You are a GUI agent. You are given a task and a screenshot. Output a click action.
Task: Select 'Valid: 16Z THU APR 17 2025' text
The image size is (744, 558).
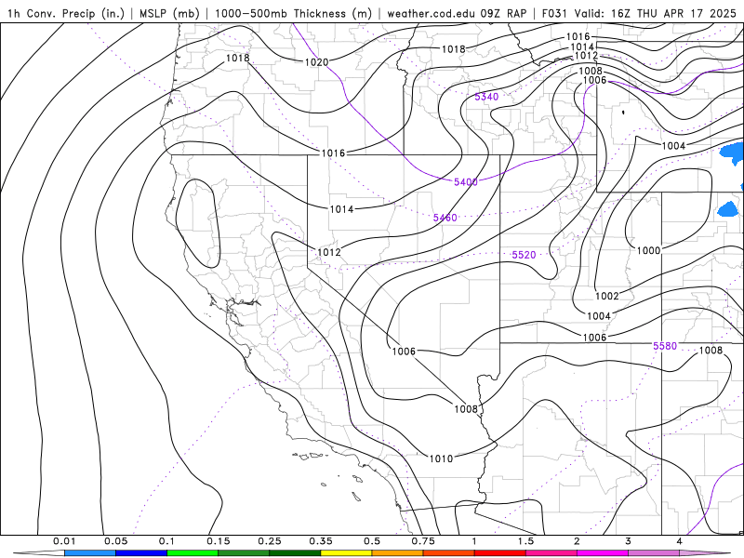pyautogui.click(x=655, y=13)
